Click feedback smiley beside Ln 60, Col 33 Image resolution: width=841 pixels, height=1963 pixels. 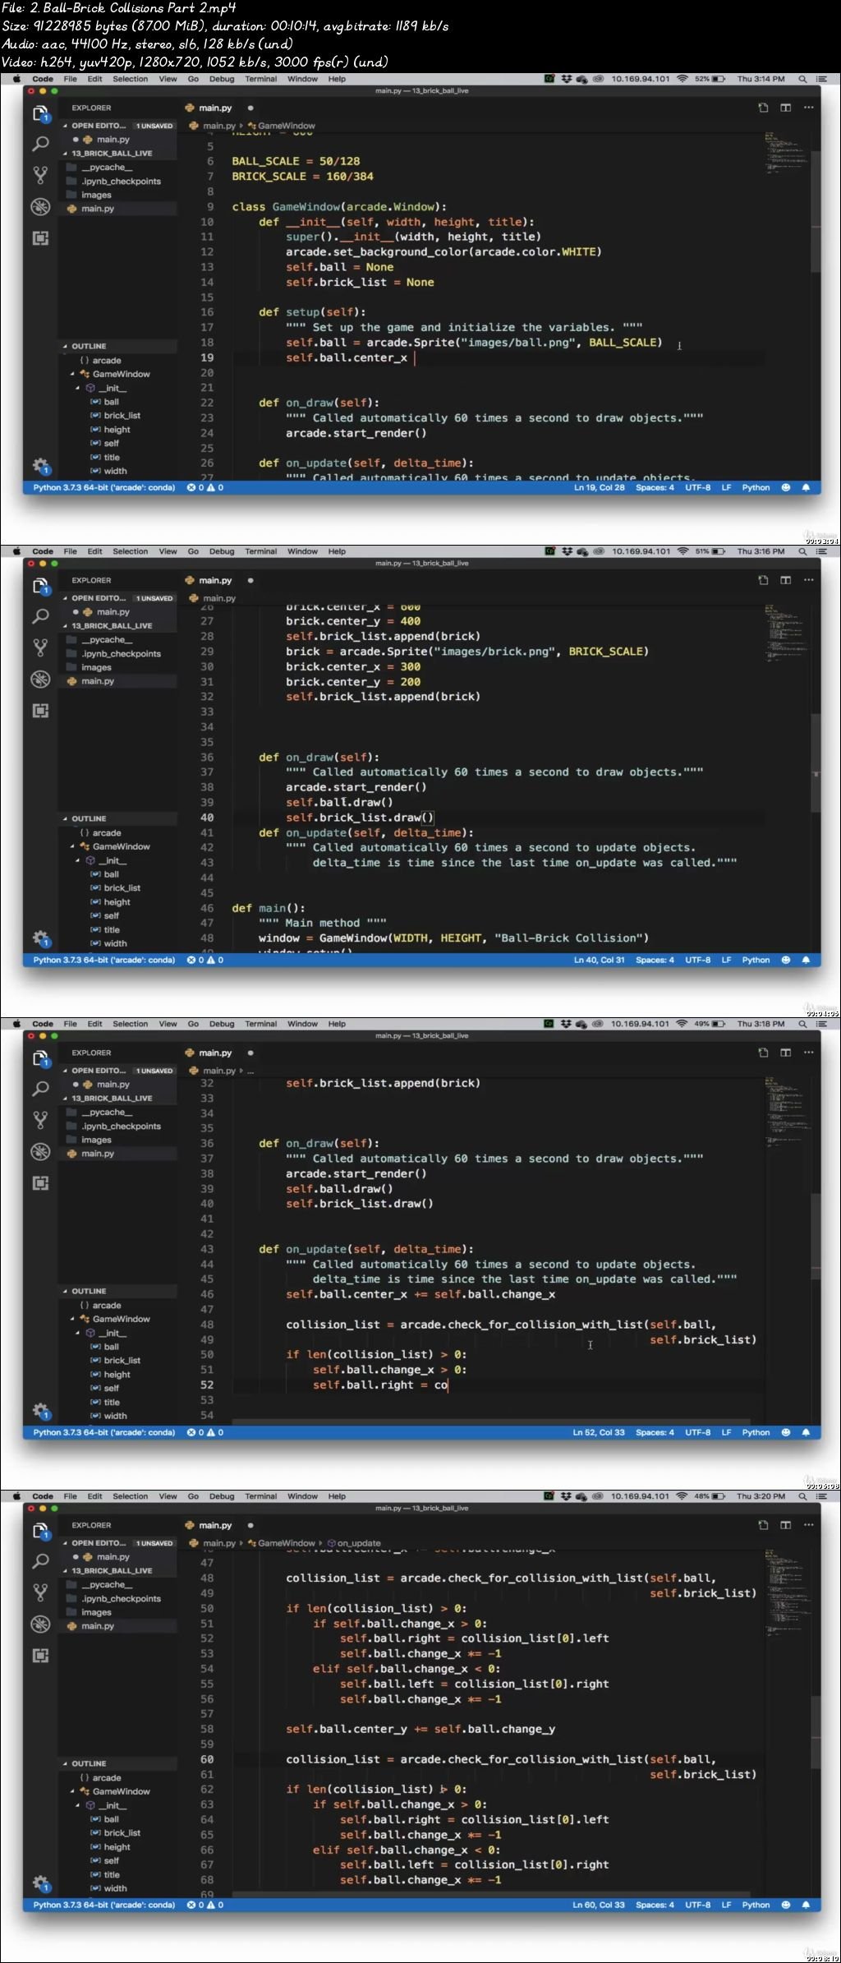pyautogui.click(x=786, y=1905)
